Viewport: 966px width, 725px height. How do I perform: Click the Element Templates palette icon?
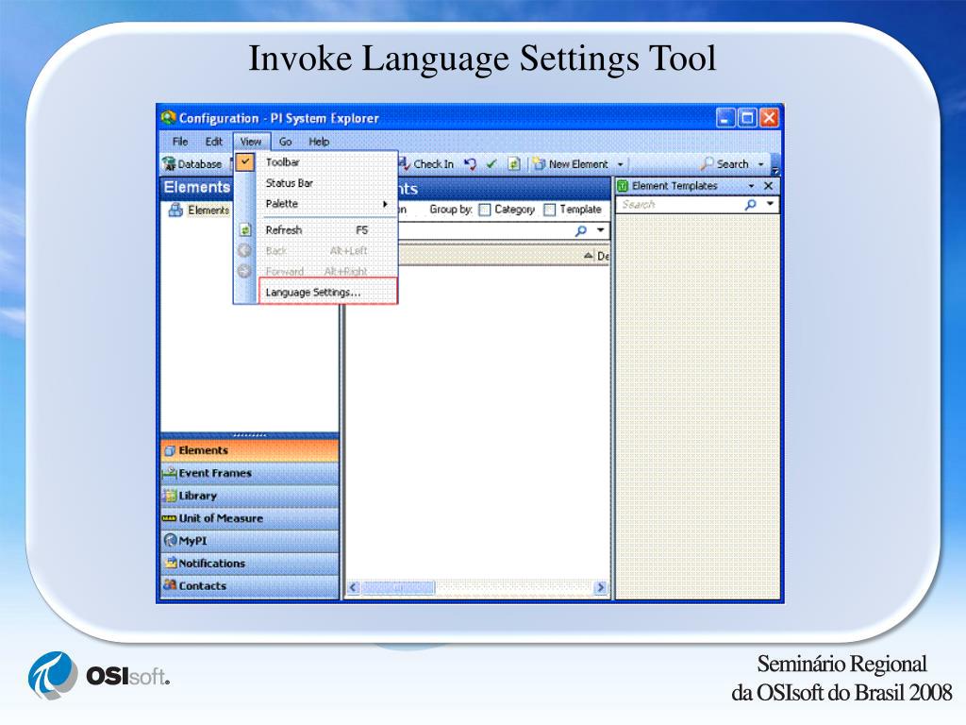tap(623, 186)
